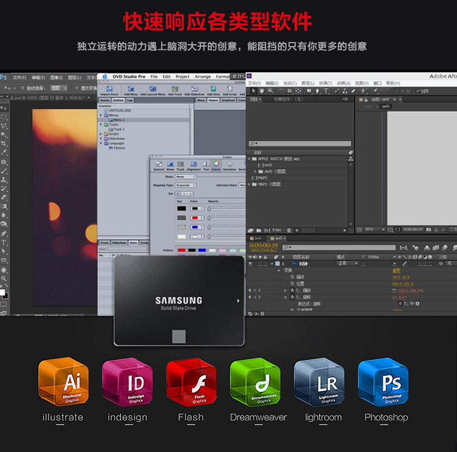Open the 50% zoom dropdown in composition viewer
Viewport: 457px width, 452px height.
(x=375, y=229)
